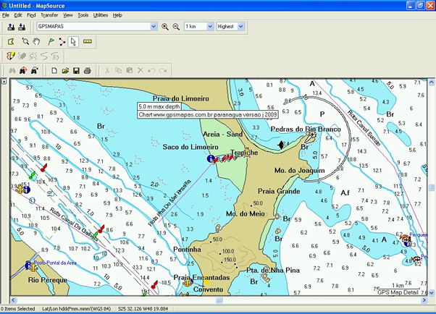Select the Waypoint flag tool
This screenshot has height=314, width=436.
(49, 41)
